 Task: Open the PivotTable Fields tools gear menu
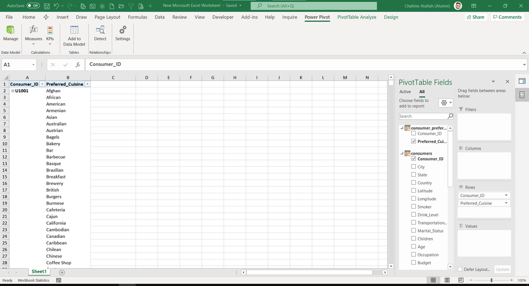click(x=445, y=103)
